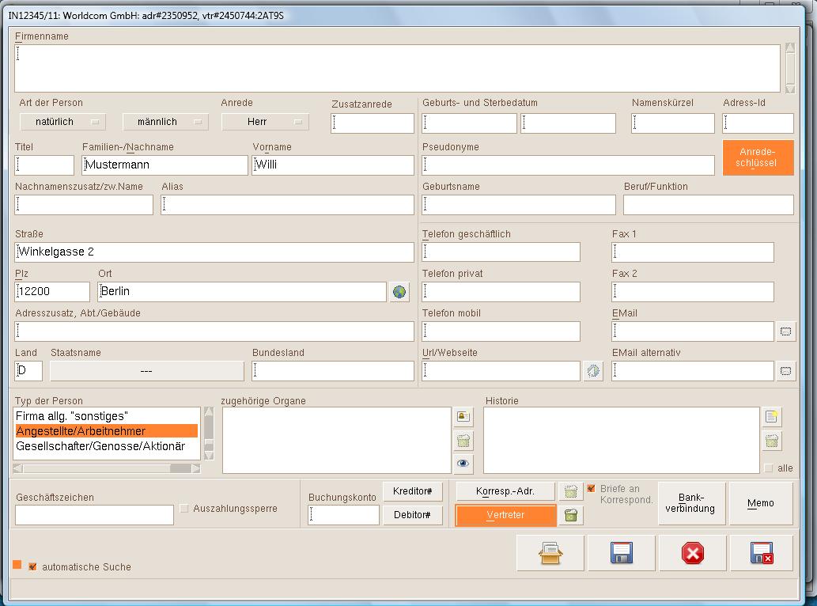Create new Historie note icon

click(772, 416)
